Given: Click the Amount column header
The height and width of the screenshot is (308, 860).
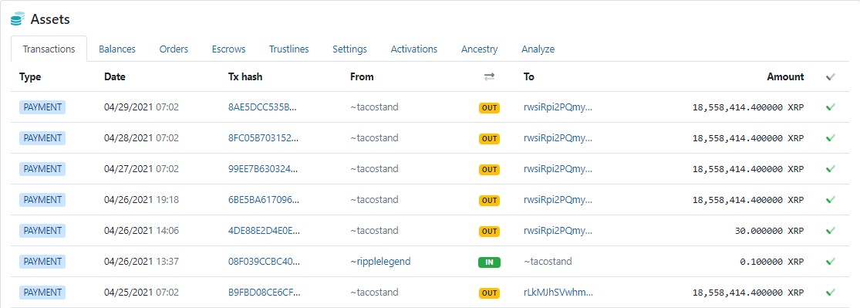Looking at the screenshot, I should [785, 77].
